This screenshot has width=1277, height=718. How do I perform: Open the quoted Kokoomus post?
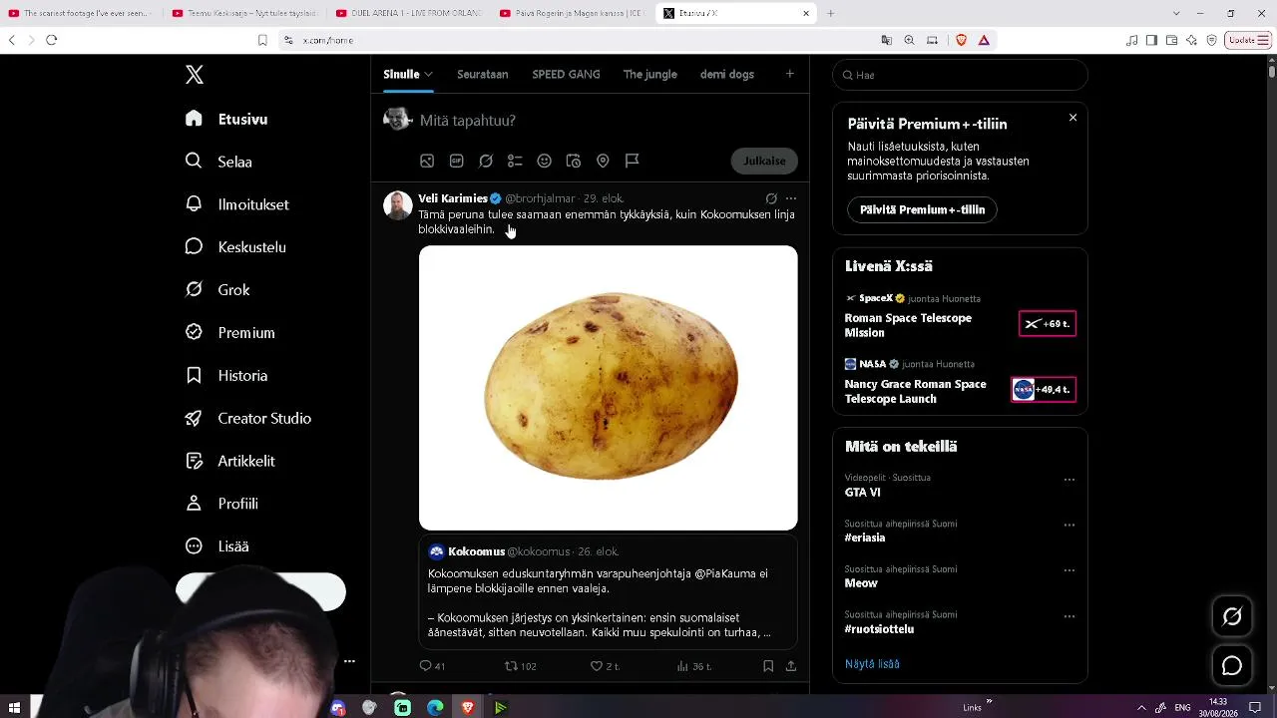[x=609, y=591]
